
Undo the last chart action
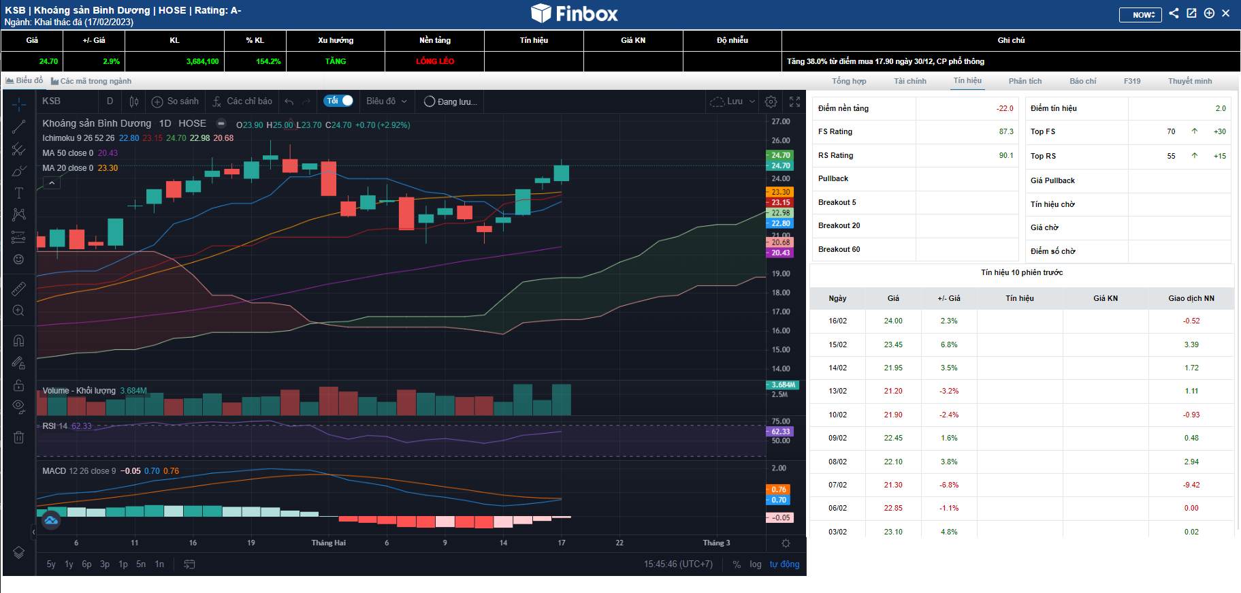(x=289, y=101)
